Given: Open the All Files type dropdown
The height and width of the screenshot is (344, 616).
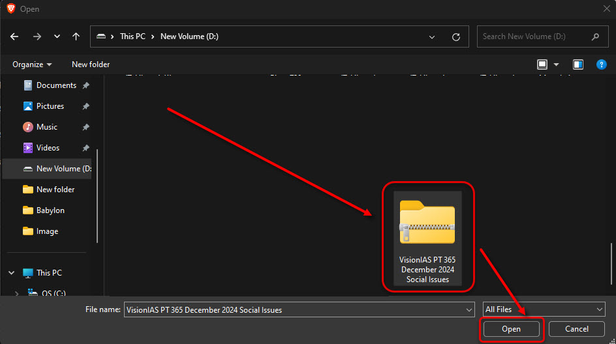Looking at the screenshot, I should point(544,309).
